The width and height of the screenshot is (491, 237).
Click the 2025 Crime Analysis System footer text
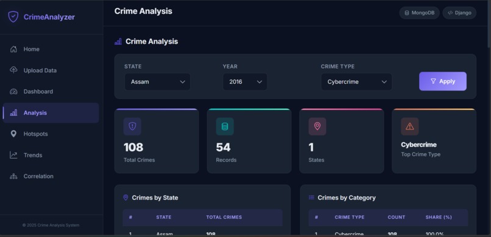pos(51,225)
